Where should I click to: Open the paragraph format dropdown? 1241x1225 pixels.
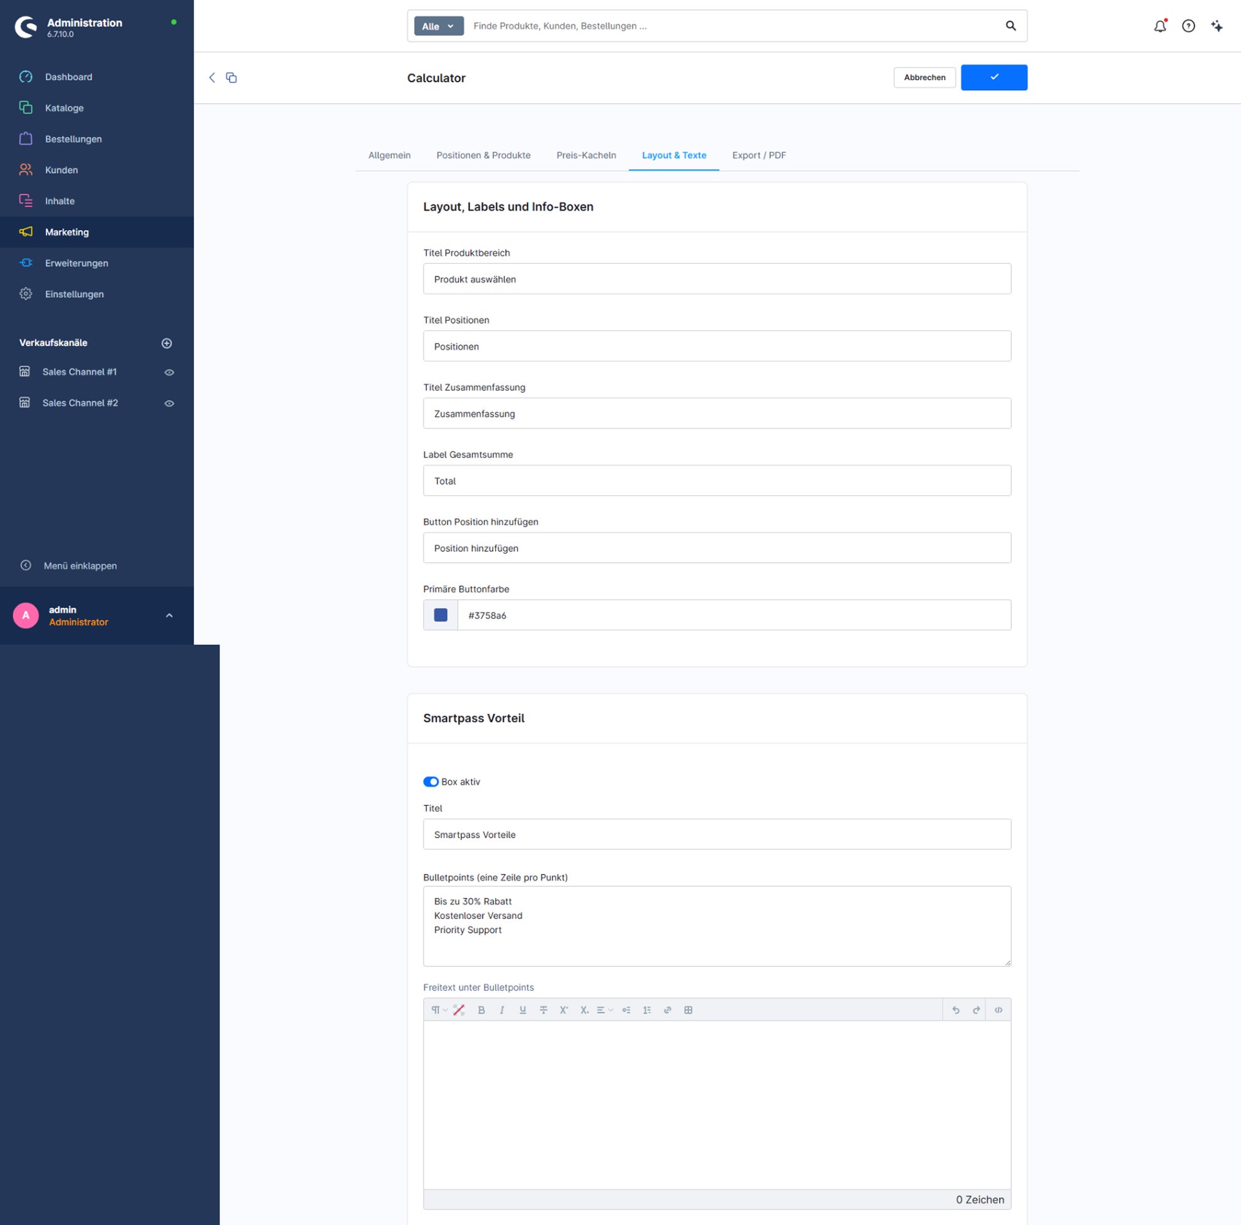coord(439,1010)
